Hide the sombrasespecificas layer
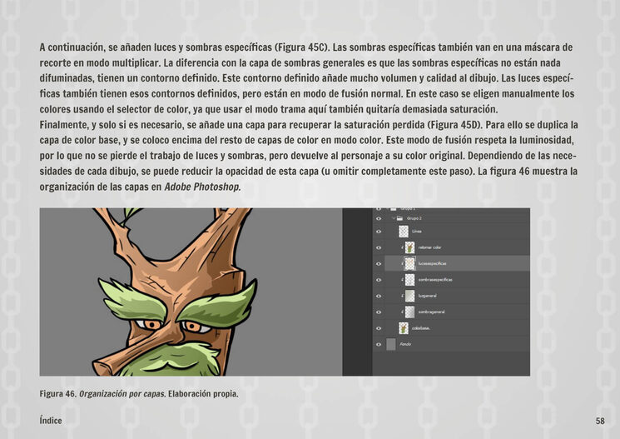 click(378, 280)
